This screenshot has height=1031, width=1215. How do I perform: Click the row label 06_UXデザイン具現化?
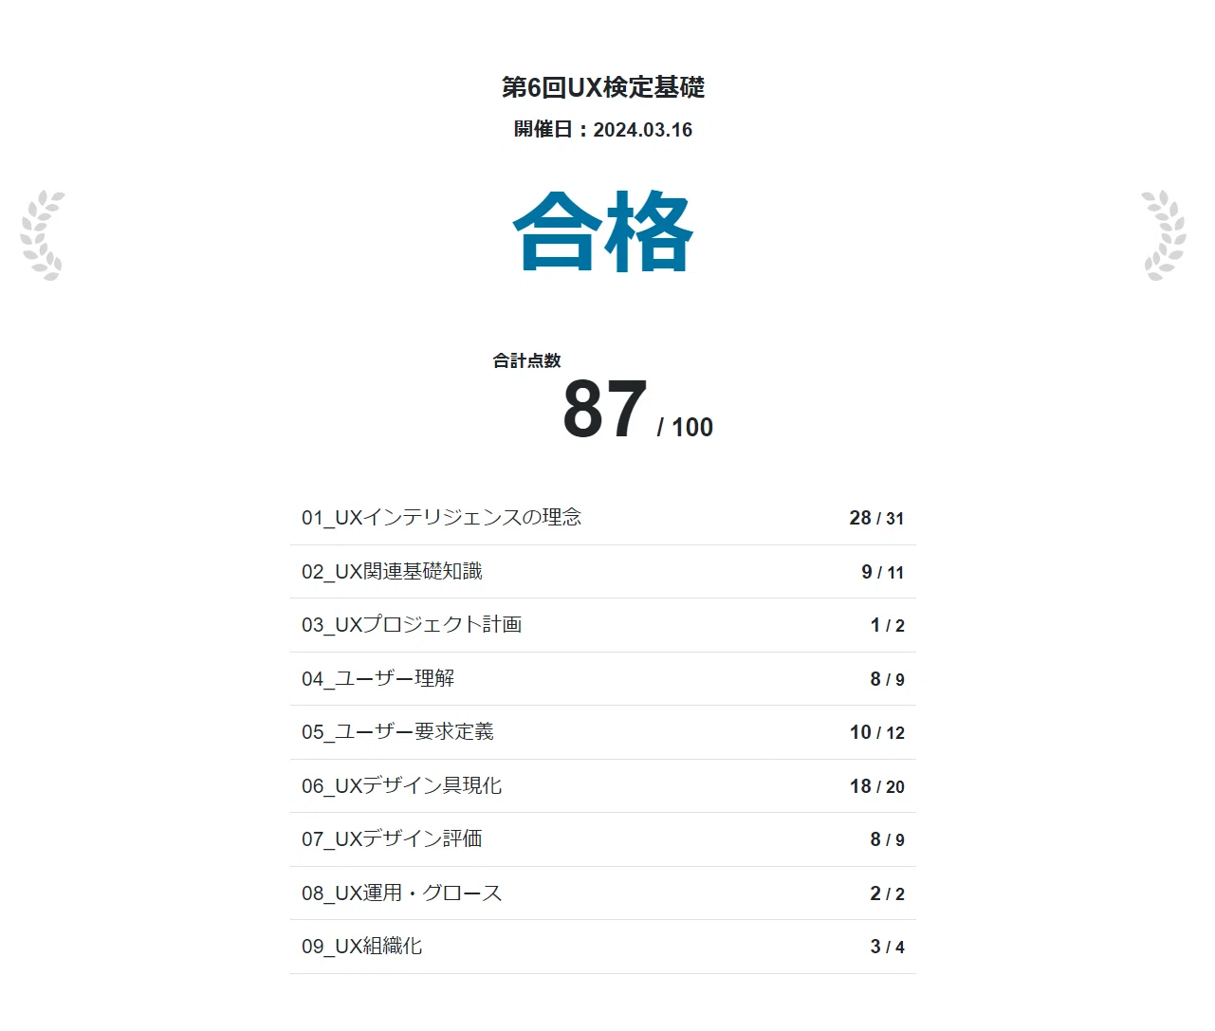tap(401, 786)
